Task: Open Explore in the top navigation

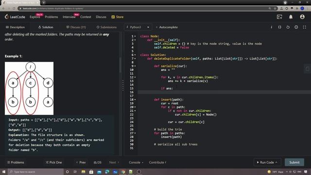Action: tap(35, 17)
